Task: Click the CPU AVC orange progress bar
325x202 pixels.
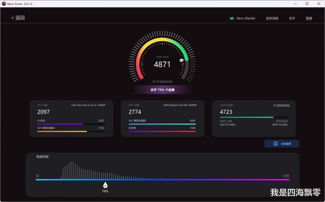Action: click(71, 131)
